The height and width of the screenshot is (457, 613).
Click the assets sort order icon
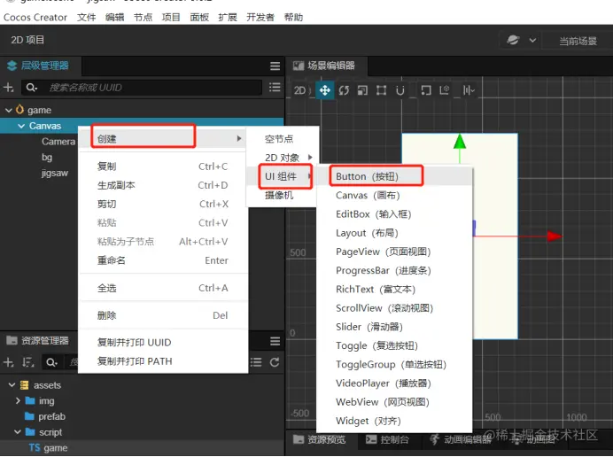[x=27, y=362]
